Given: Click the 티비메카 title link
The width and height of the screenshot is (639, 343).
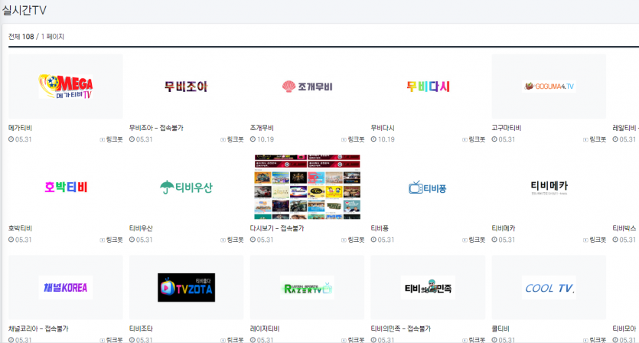Looking at the screenshot, I should point(504,228).
